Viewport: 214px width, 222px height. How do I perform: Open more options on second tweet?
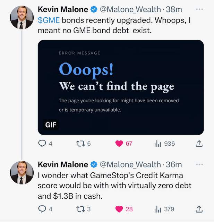[199, 164]
